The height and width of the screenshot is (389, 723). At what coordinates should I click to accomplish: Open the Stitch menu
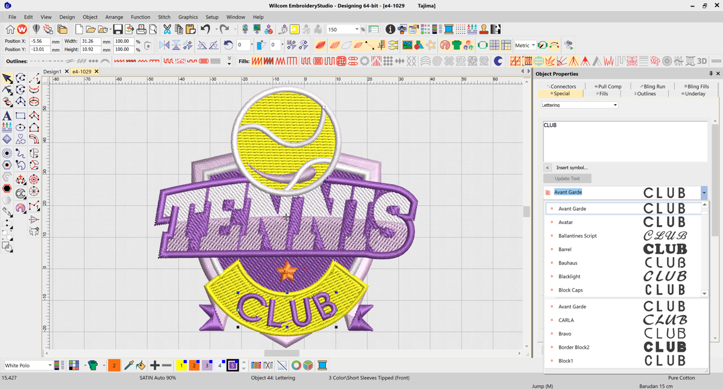click(164, 17)
